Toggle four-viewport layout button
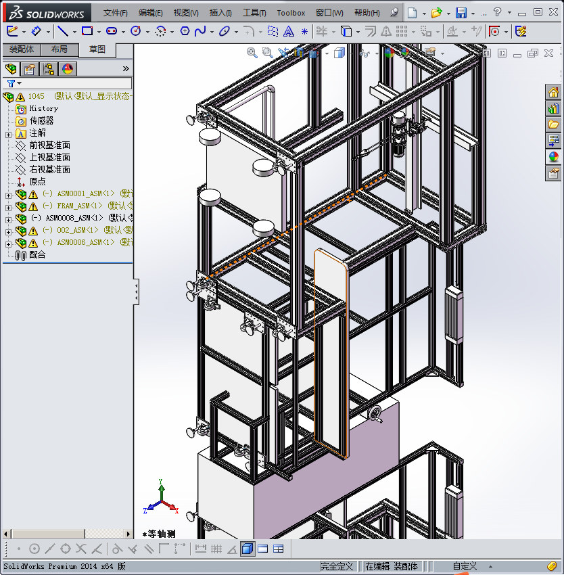This screenshot has height=575, width=564. (x=279, y=549)
